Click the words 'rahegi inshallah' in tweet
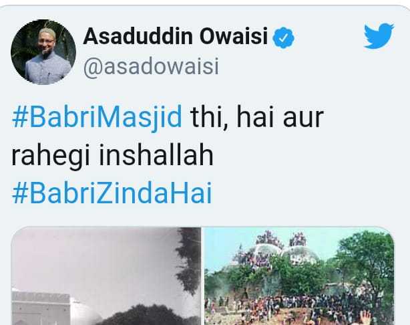Screen dimensions: 410x325 point(112,155)
